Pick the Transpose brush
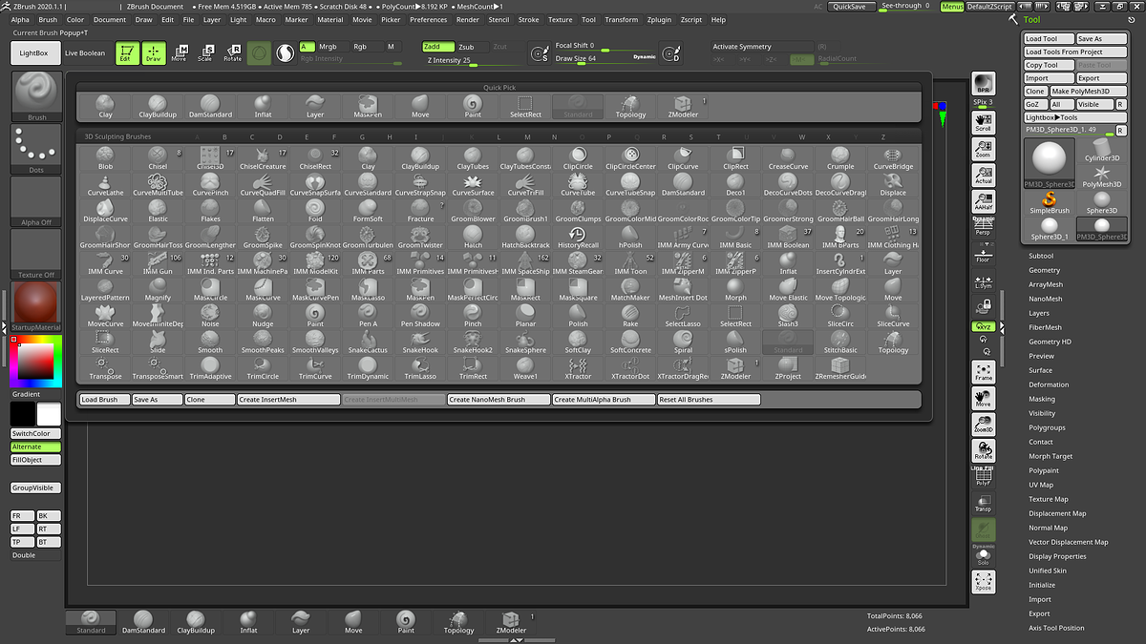Screen dimensions: 1146x644 click(x=105, y=368)
